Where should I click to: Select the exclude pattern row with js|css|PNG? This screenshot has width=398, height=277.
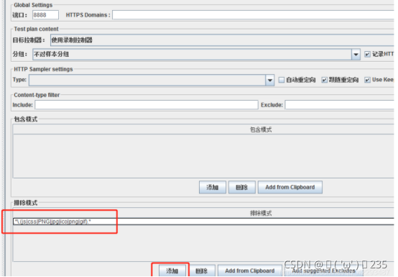[x=204, y=222]
